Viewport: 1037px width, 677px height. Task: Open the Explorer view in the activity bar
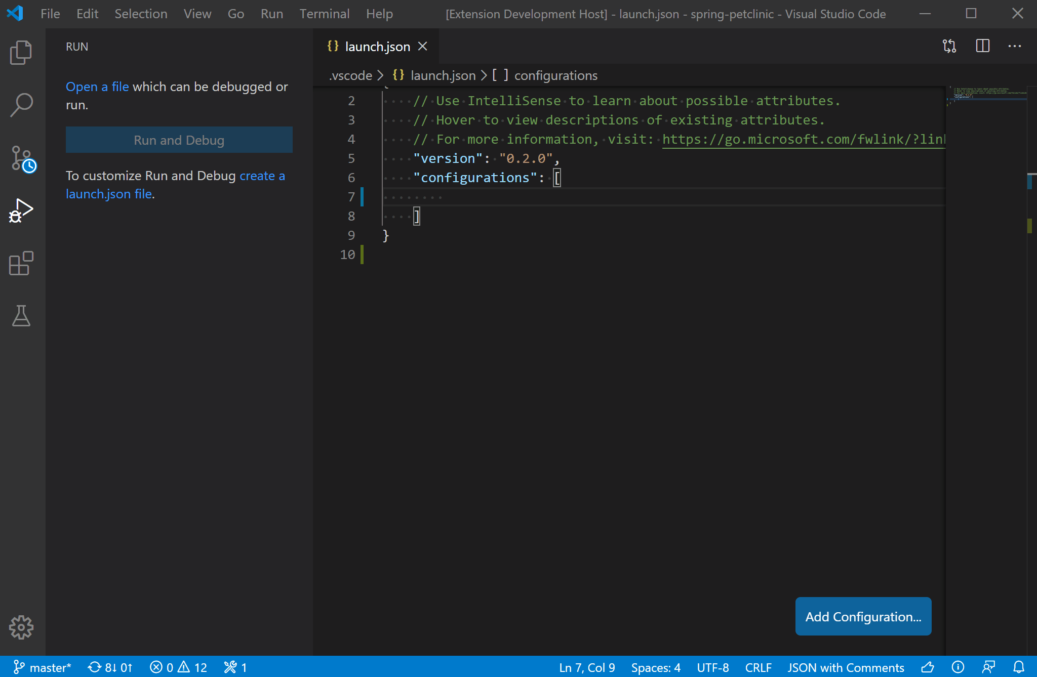[x=21, y=52]
